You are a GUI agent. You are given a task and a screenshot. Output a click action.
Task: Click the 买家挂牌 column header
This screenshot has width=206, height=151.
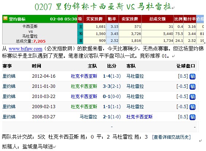pyautogui.click(x=94, y=19)
